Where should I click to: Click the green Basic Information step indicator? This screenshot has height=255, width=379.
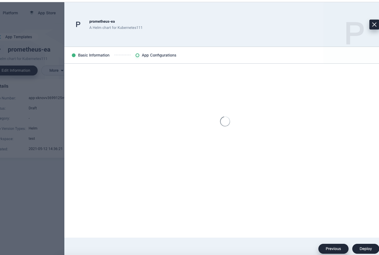[x=74, y=55]
